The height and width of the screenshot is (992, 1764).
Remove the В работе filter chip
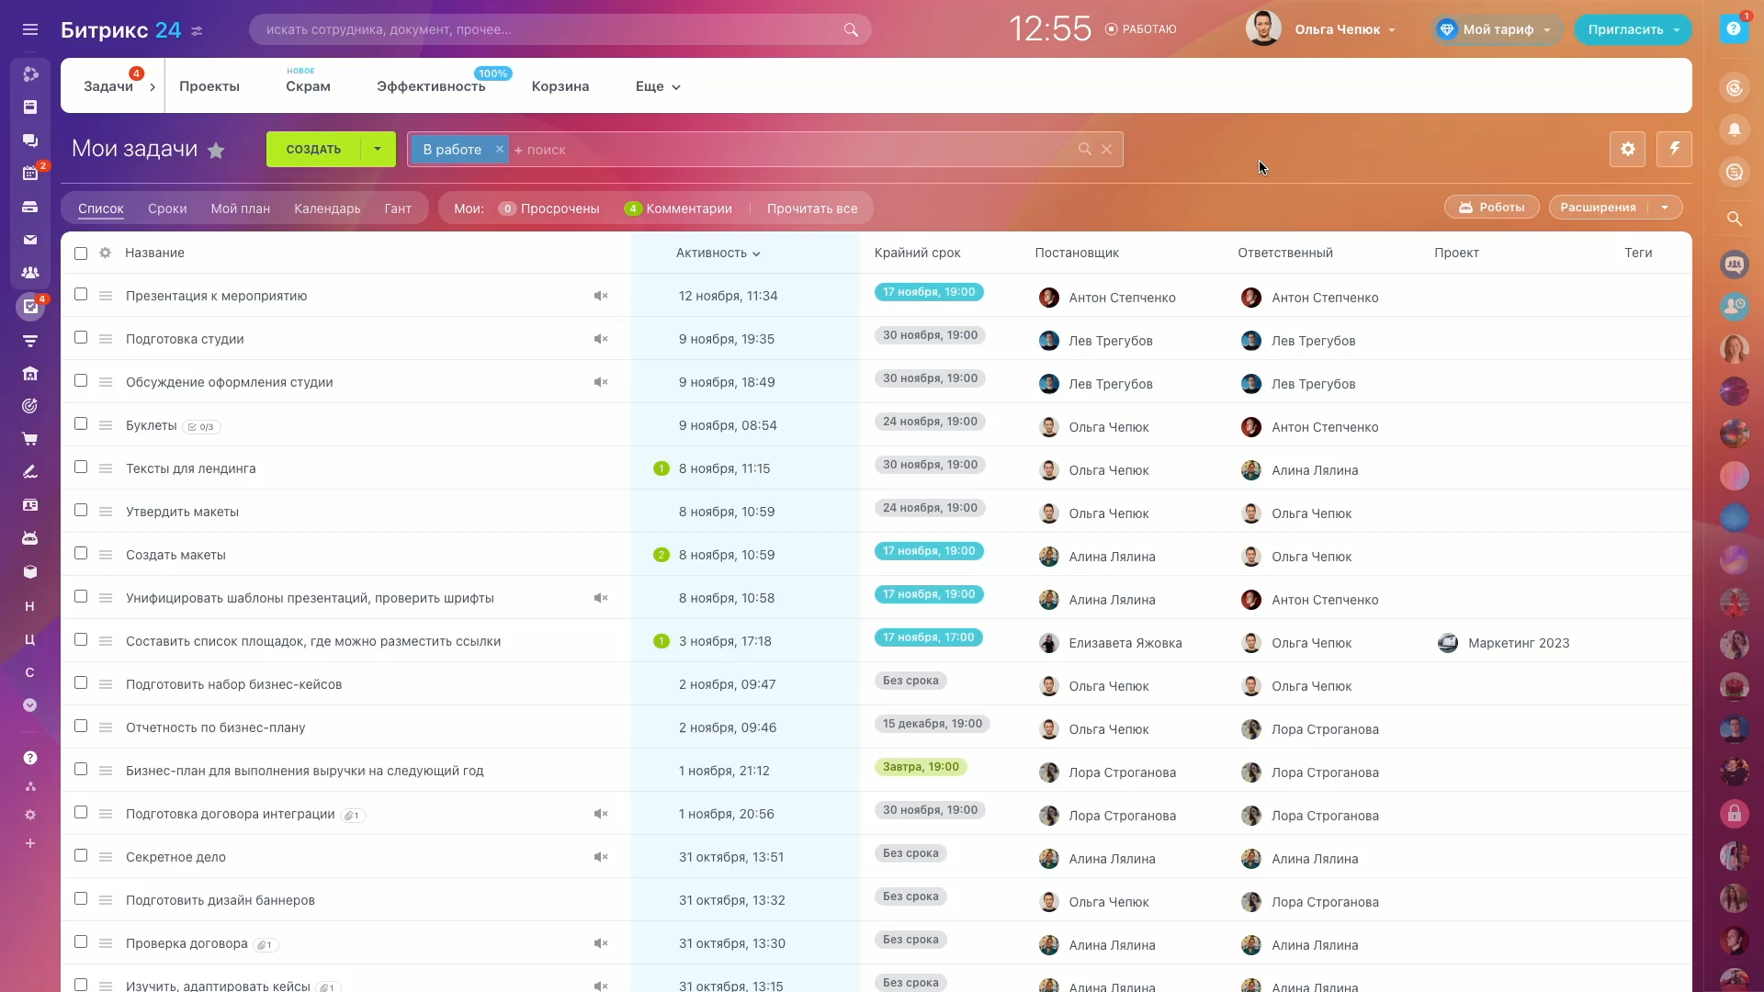[x=499, y=149]
